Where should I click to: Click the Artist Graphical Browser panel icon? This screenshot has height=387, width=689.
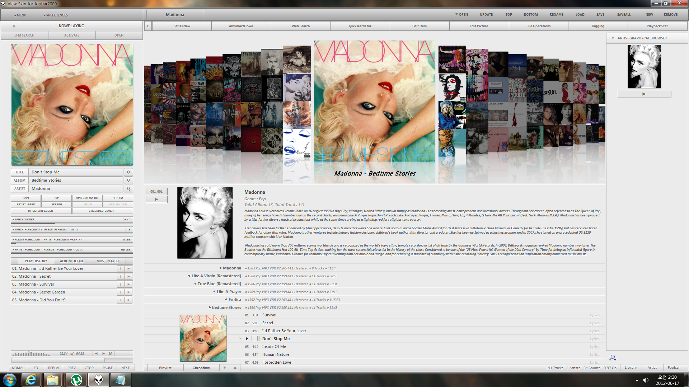[614, 38]
